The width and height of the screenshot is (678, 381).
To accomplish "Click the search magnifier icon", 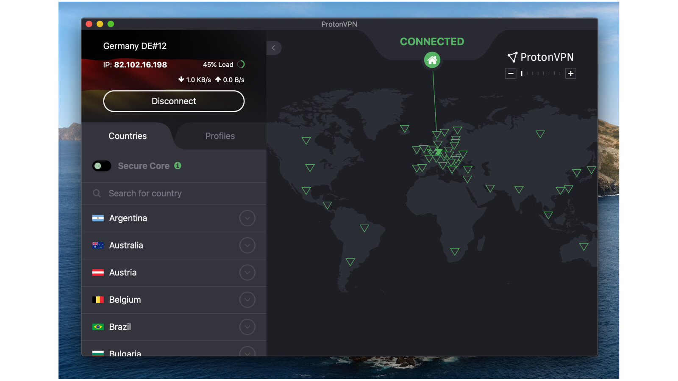I will [x=97, y=193].
